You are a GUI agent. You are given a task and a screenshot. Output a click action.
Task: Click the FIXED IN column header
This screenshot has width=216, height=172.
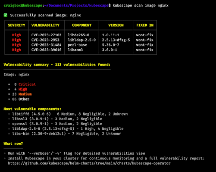coord(145,25)
